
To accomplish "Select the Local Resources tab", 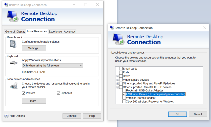I will [37, 31].
